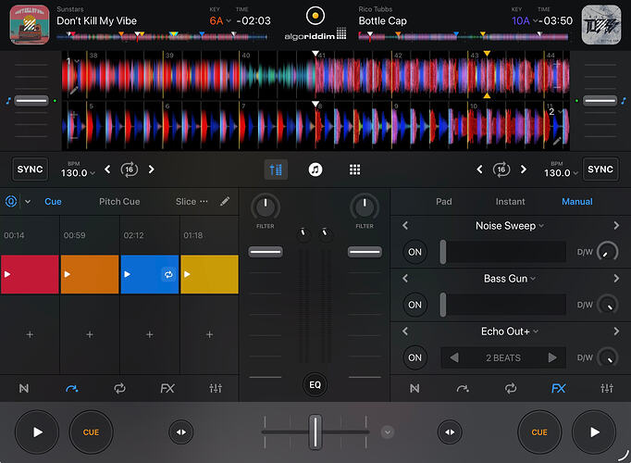Click Sunstars album artwork thumbnail
Screen dimensions: 631x463
[x=30, y=25]
